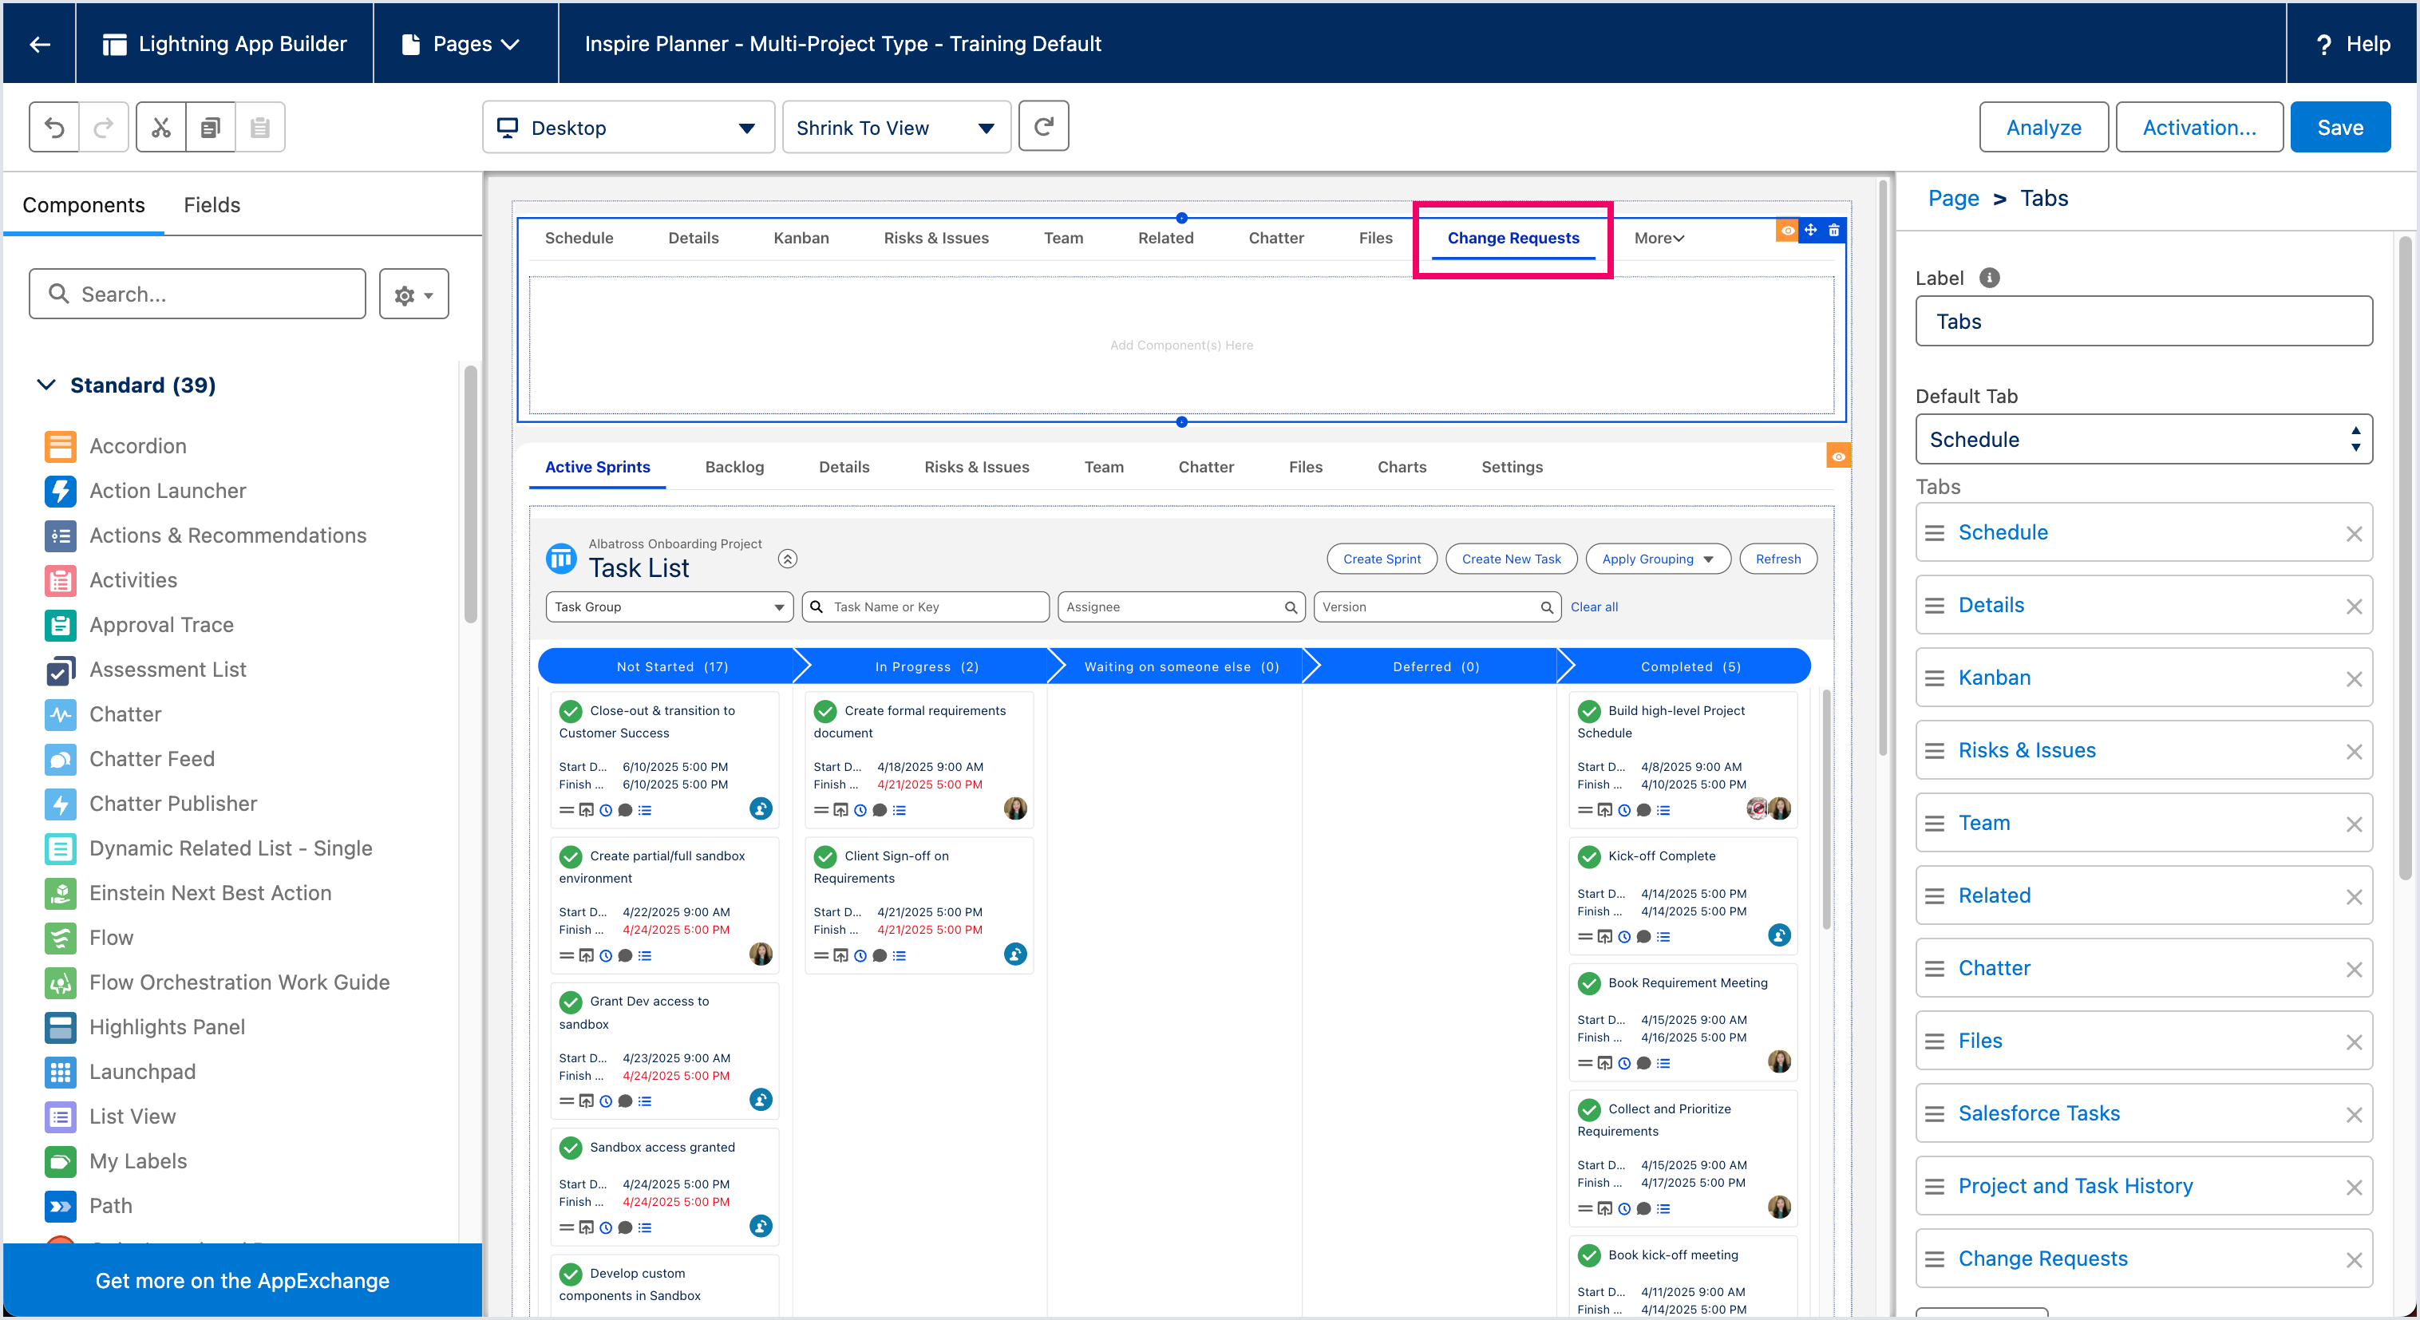The width and height of the screenshot is (2420, 1320).
Task: Remove the Change Requests tab with X
Action: coord(2353,1260)
